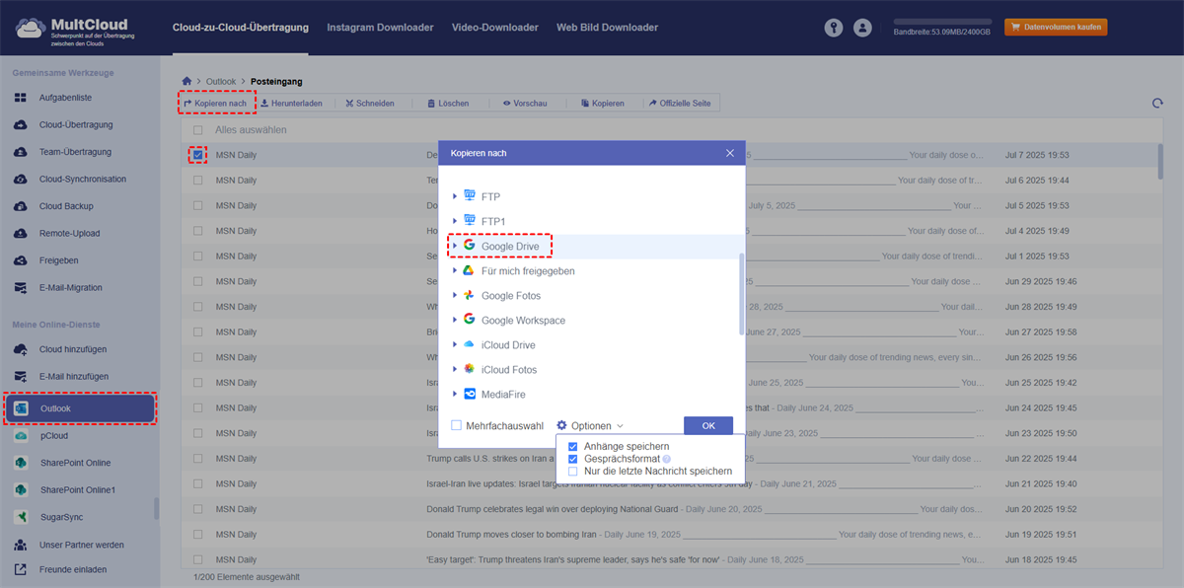This screenshot has width=1184, height=588.
Task: Click the bandwidth usage progress bar
Action: click(942, 21)
